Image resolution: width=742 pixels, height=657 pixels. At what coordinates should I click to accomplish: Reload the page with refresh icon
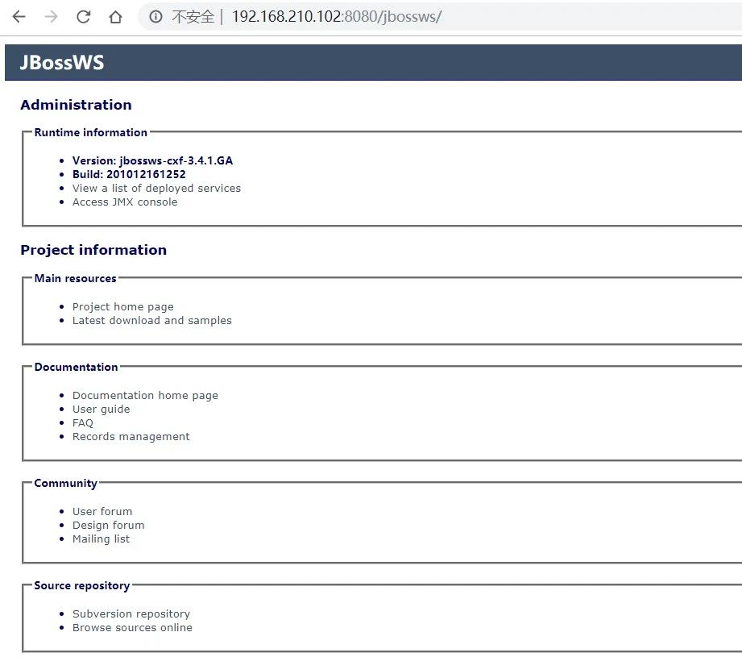[83, 17]
